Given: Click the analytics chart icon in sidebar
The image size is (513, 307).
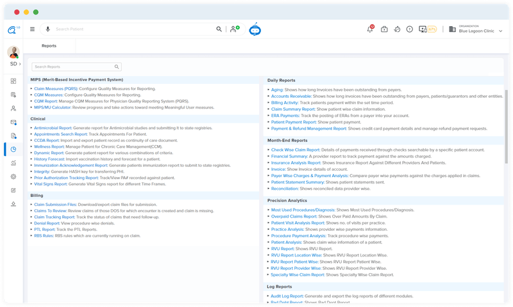Looking at the screenshot, I should [13, 163].
